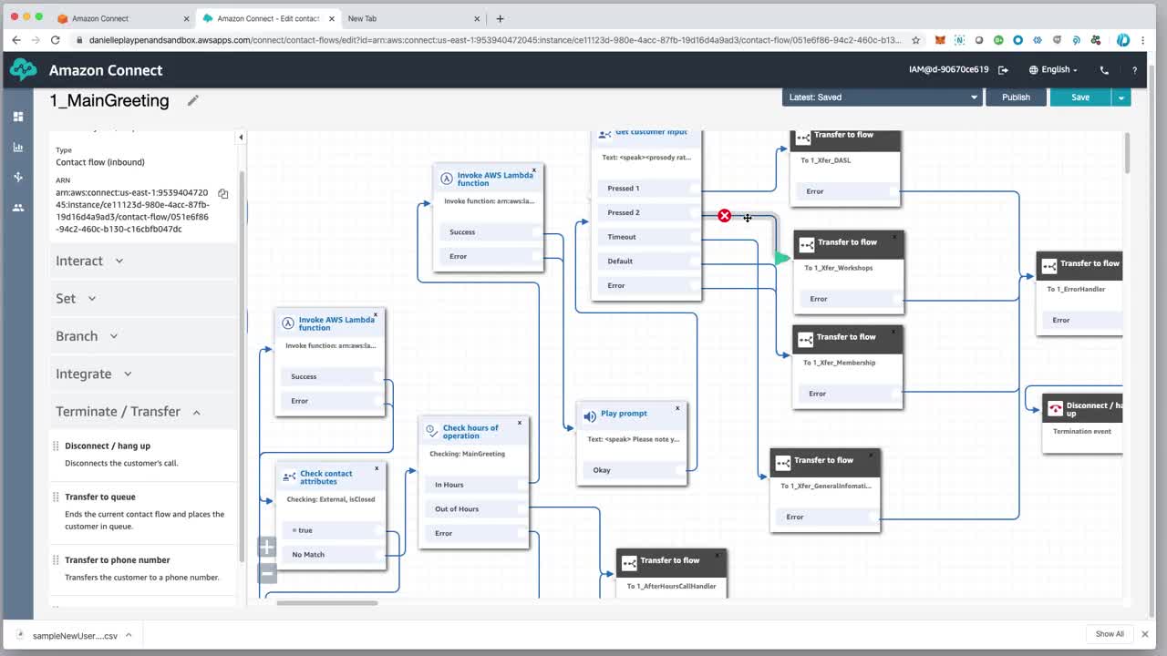Select the Get customer input block header
The height and width of the screenshot is (656, 1167).
click(646, 134)
